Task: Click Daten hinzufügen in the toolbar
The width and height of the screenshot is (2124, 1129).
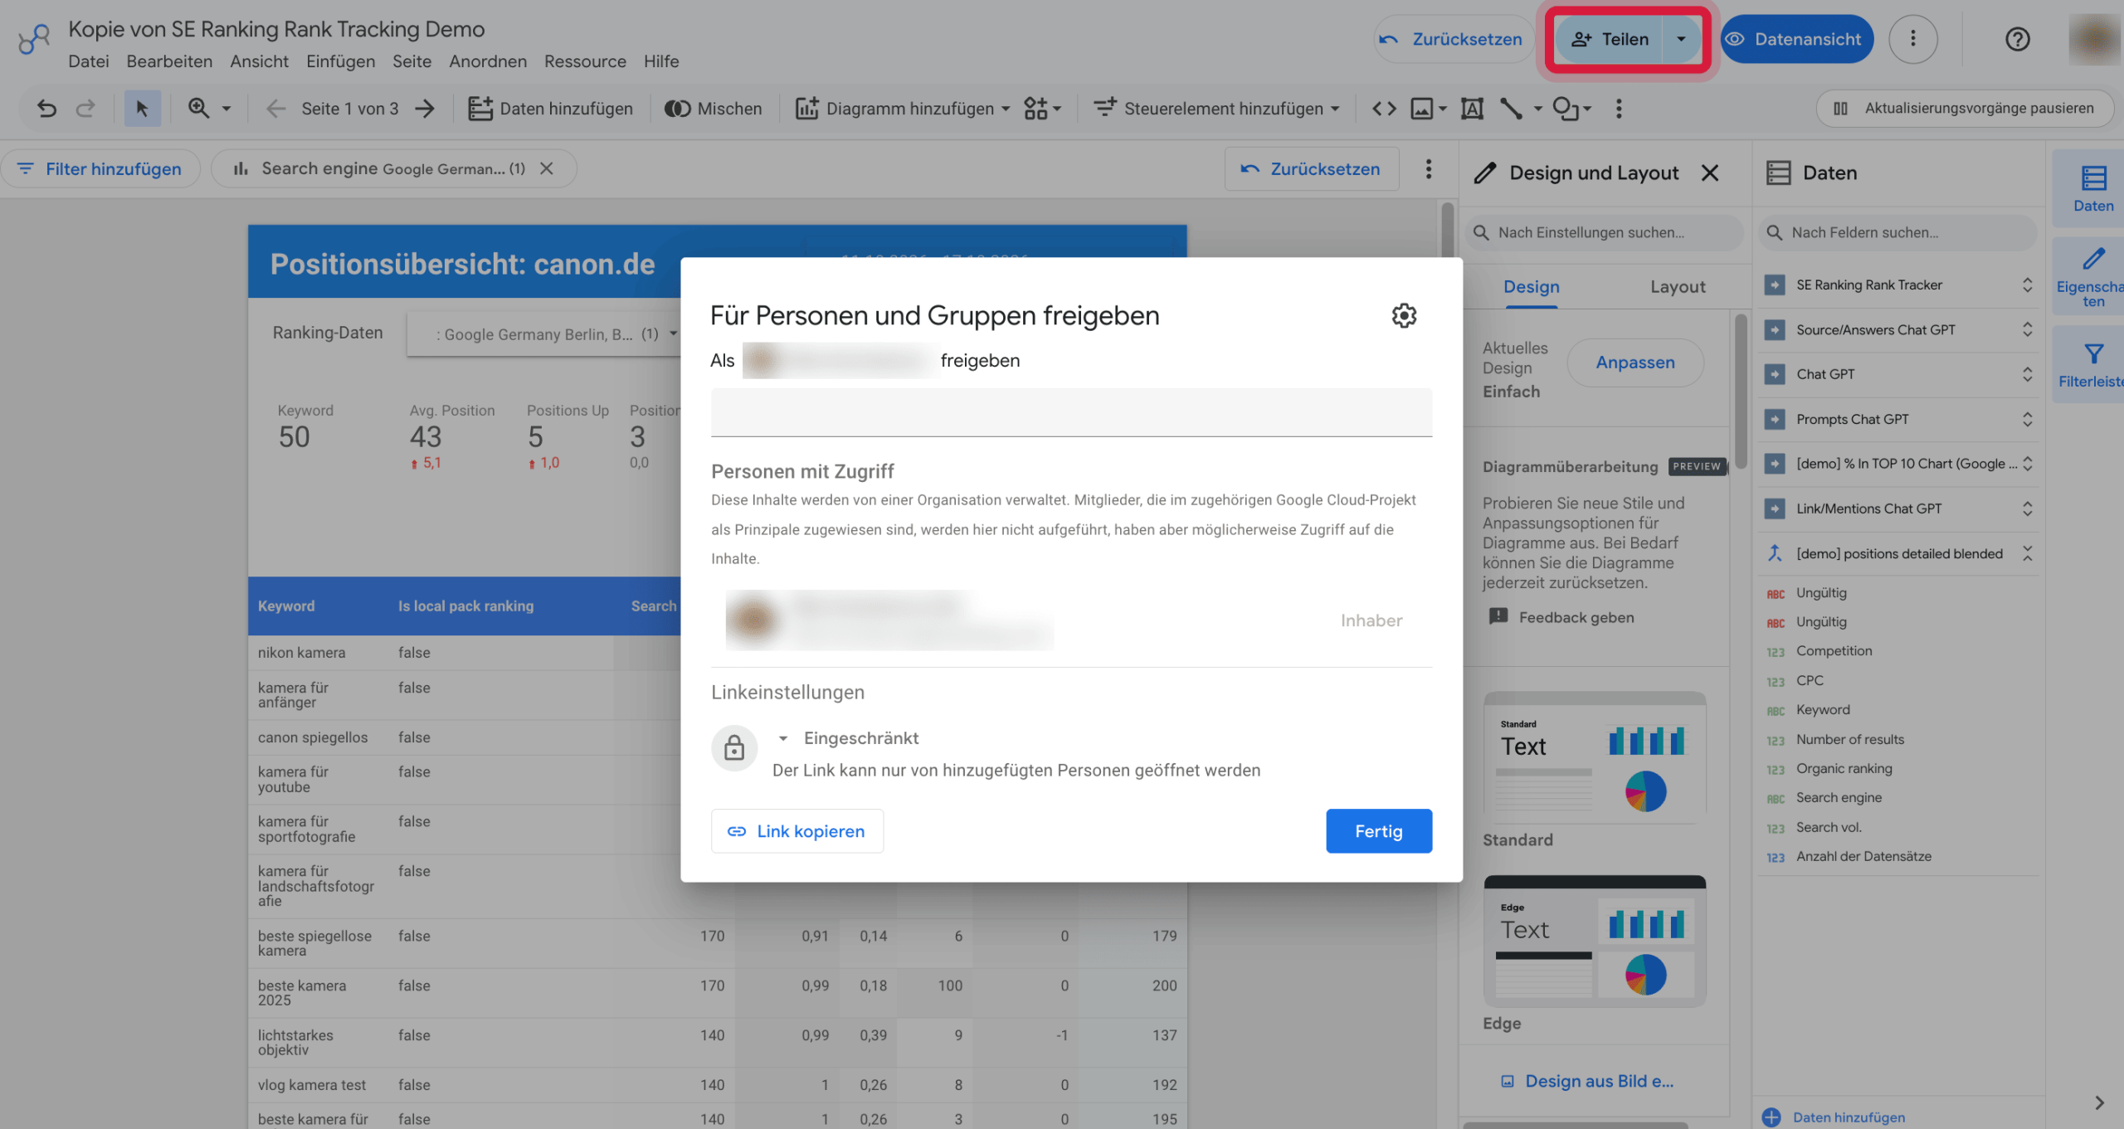Action: point(550,109)
